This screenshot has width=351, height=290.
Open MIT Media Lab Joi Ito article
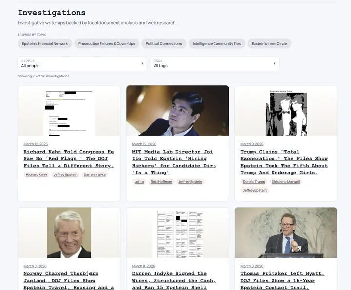[174, 162]
